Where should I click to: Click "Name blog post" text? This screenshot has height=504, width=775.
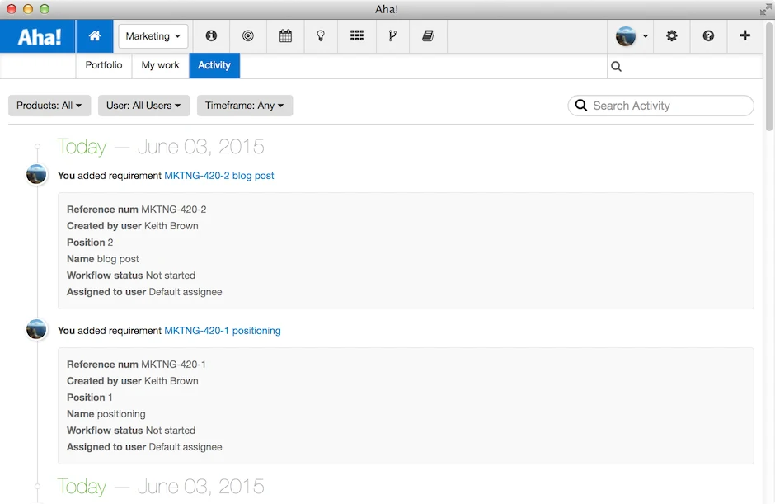(x=103, y=259)
